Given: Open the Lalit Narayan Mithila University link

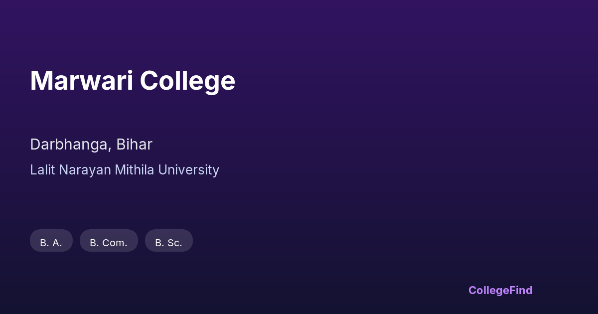Looking at the screenshot, I should 125,170.
